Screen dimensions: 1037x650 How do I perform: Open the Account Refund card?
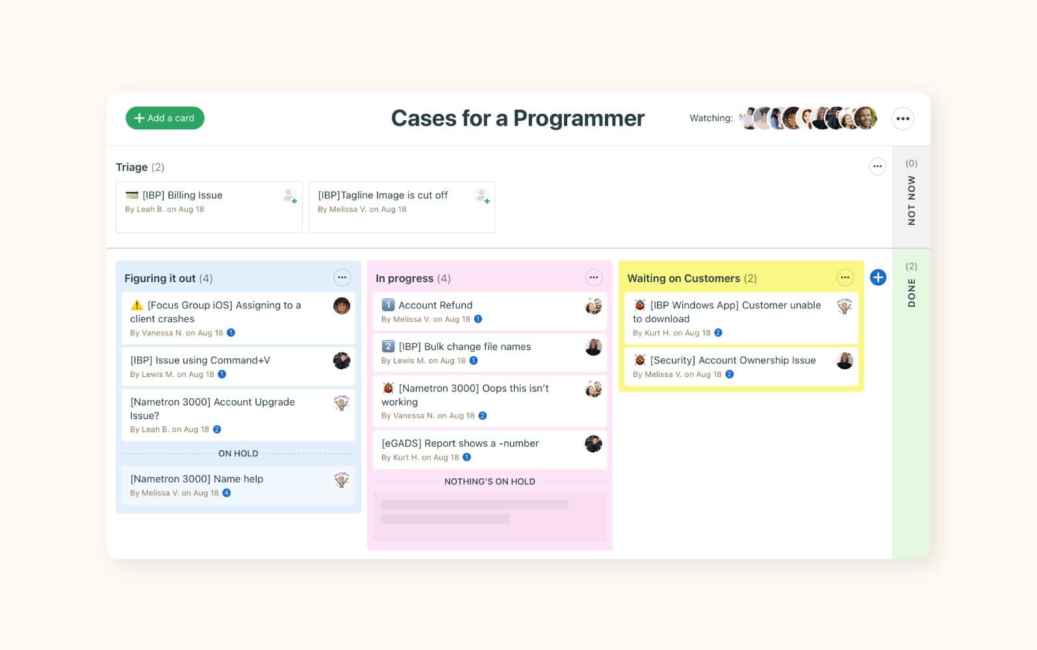click(489, 311)
